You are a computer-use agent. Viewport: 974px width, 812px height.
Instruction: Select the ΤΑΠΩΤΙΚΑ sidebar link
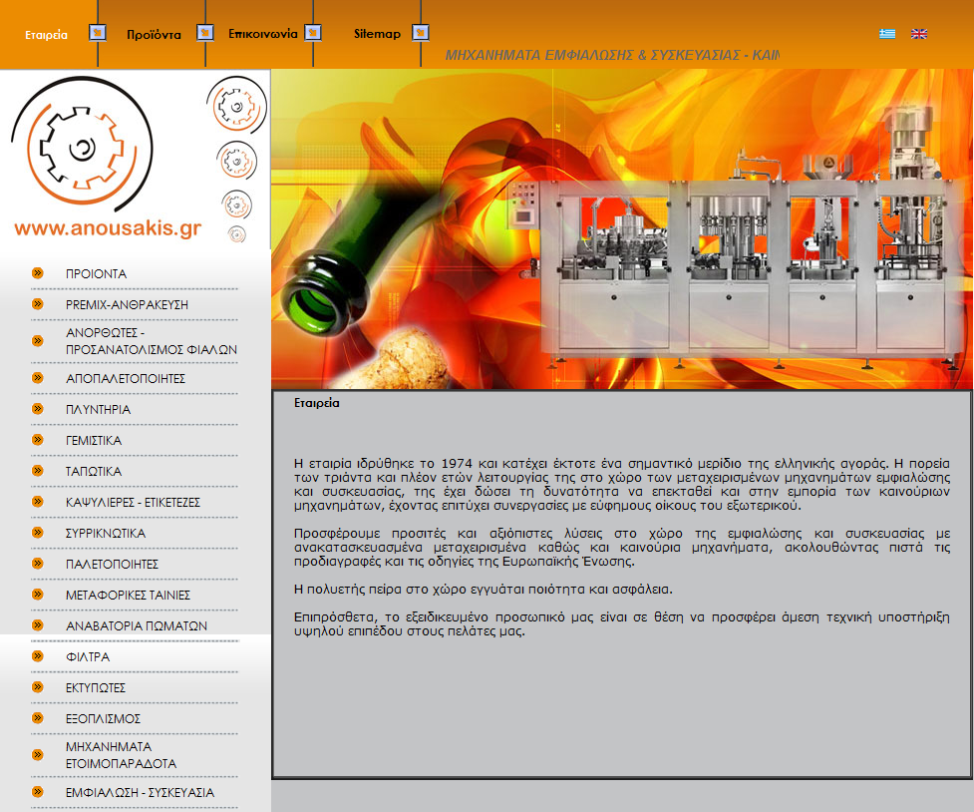tap(94, 471)
